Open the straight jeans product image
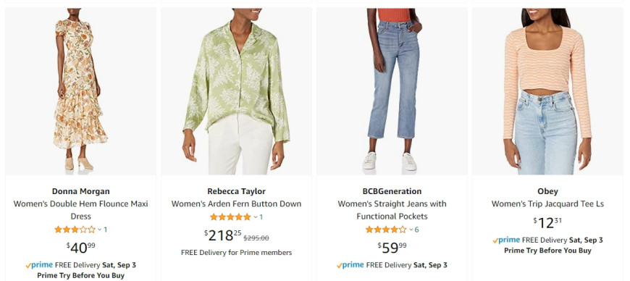The width and height of the screenshot is (630, 281). (x=392, y=91)
